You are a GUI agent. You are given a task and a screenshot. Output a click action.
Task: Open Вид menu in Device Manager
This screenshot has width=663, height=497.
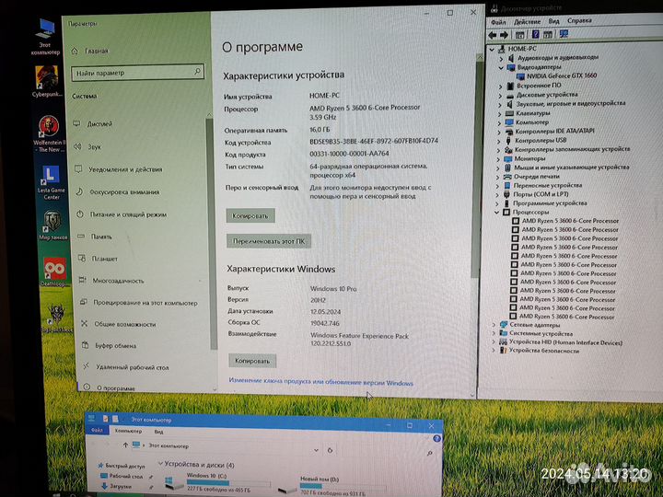(x=553, y=21)
